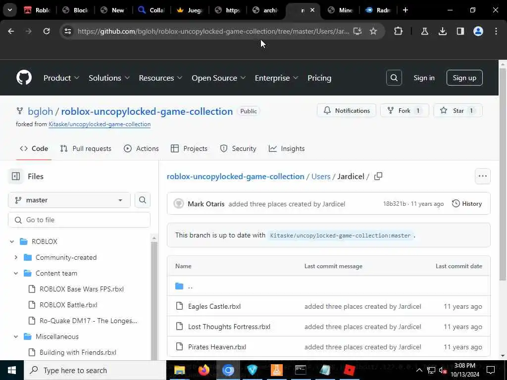View the Insights tab
This screenshot has width=507, height=380.
[287, 148]
